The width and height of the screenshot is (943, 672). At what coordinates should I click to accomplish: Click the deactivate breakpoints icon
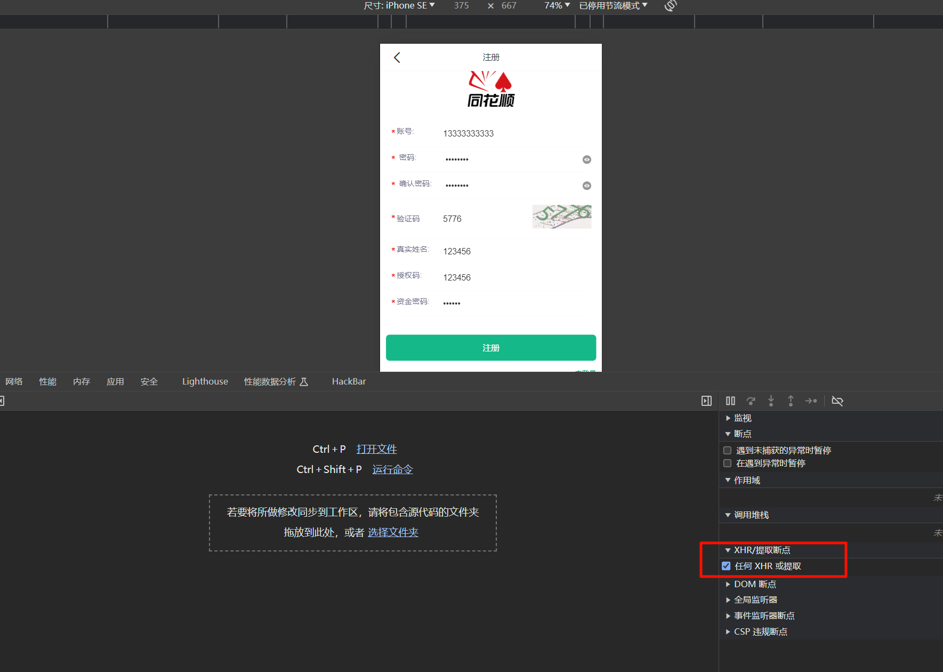pyautogui.click(x=837, y=401)
